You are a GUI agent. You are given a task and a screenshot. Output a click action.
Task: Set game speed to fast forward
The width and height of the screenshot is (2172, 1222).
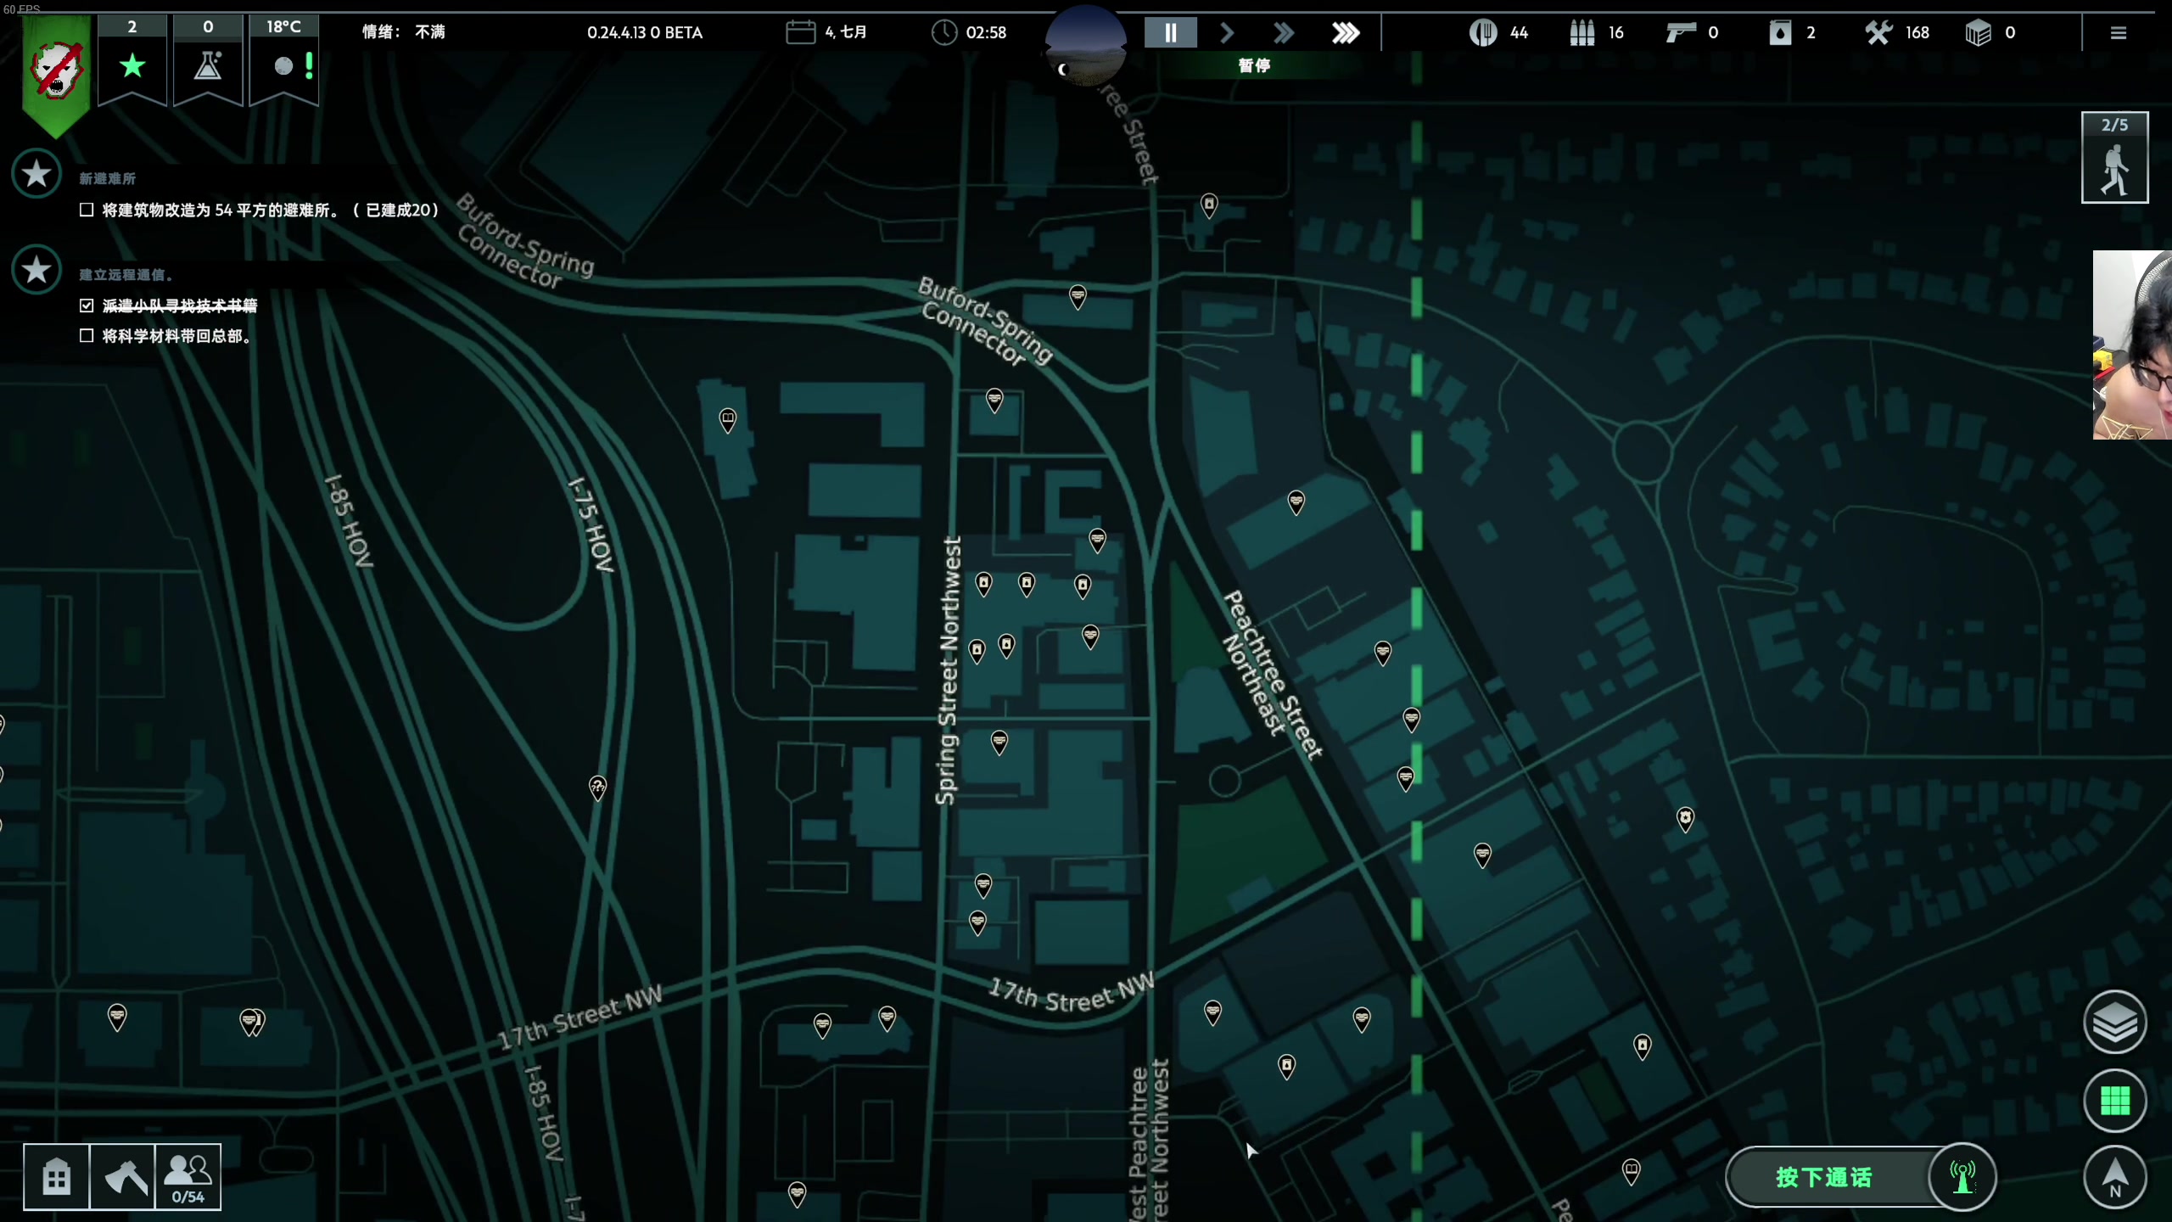[1284, 33]
